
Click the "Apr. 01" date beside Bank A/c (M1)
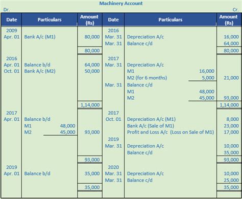tap(12, 37)
